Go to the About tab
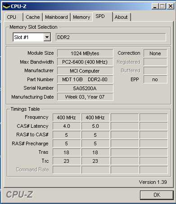176x204 pixels. pos(122,17)
